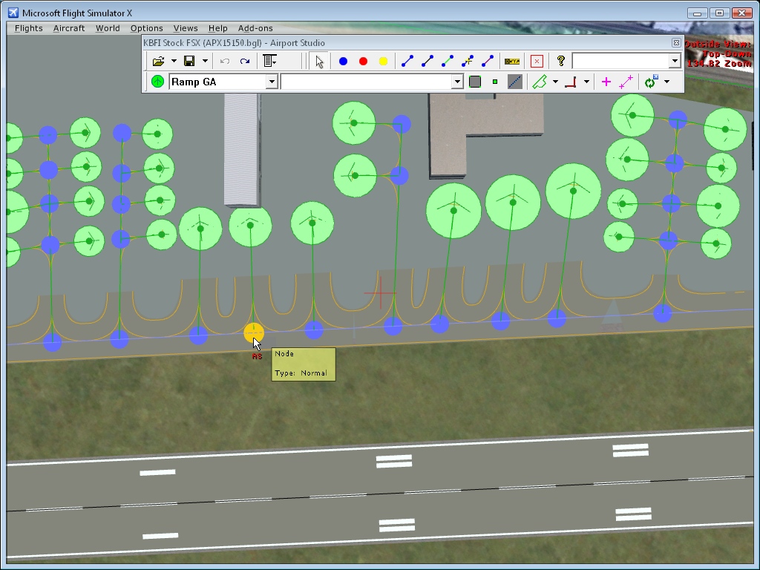The height and width of the screenshot is (570, 760).
Task: Click the empty field beside Ramp GA
Action: (x=367, y=82)
